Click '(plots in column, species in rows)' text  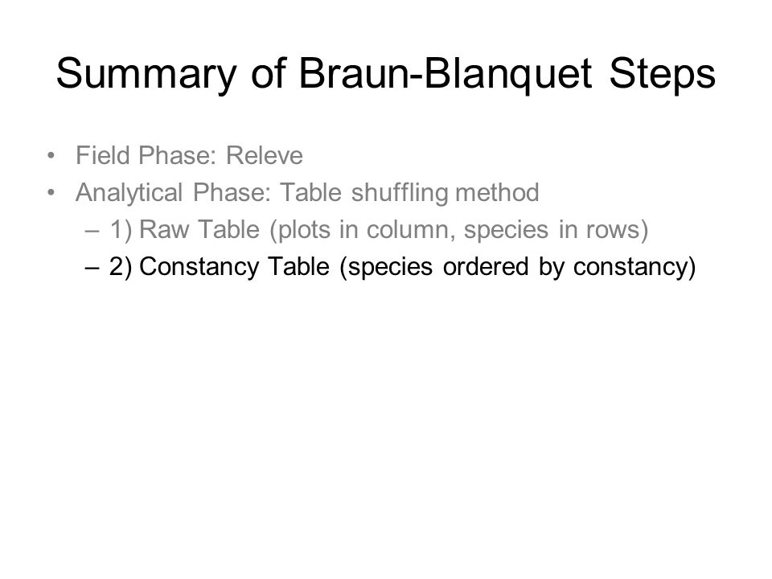point(459,230)
